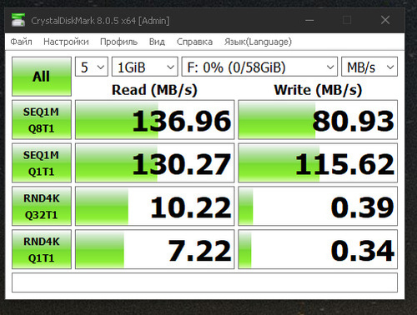Open the test size dropdown showing 1GiB
This screenshot has width=417, height=315.
coord(144,67)
